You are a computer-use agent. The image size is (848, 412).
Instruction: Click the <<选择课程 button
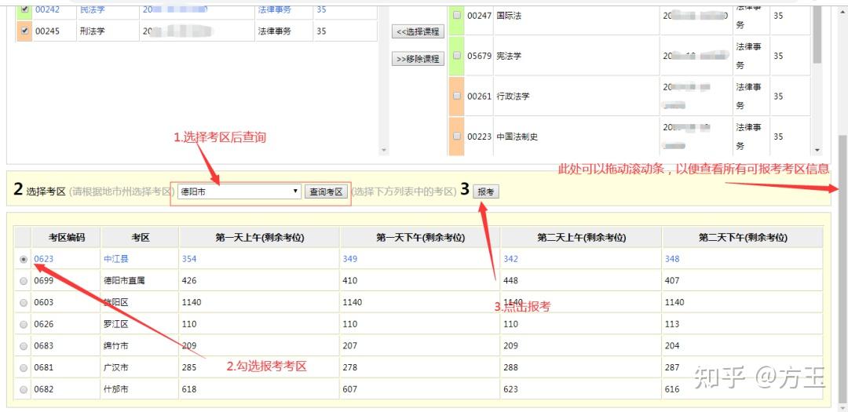(x=418, y=31)
